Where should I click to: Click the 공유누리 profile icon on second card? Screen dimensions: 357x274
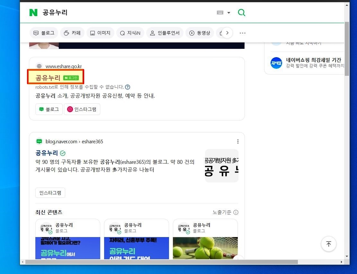click(115, 228)
